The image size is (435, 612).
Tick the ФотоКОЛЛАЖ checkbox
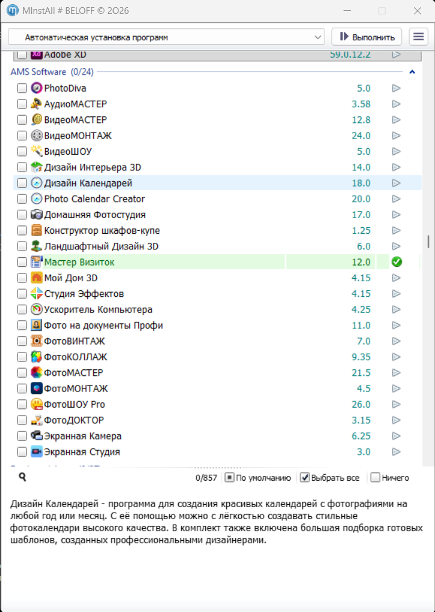click(x=22, y=357)
